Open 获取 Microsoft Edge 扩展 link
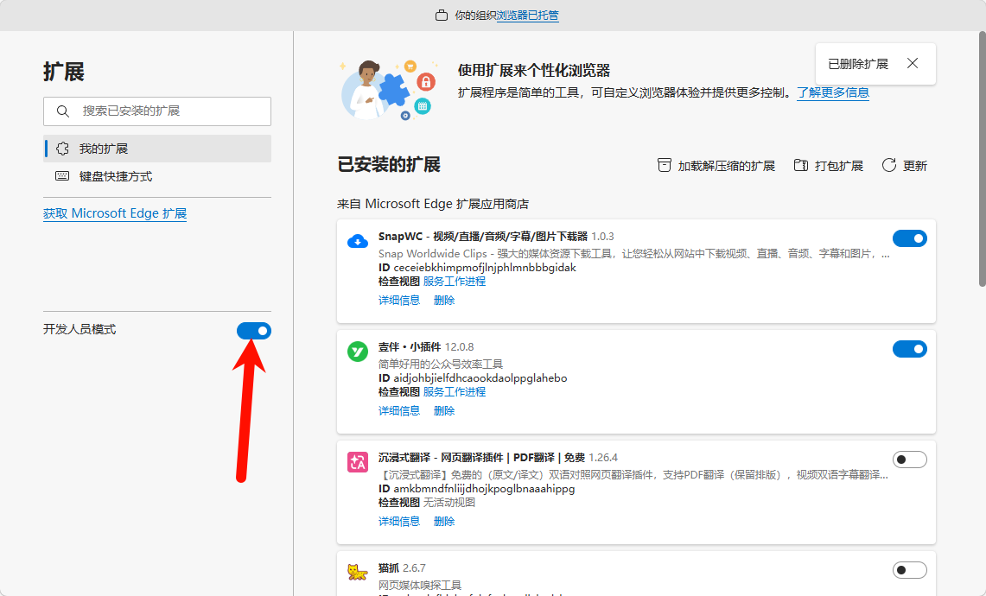 tap(114, 212)
